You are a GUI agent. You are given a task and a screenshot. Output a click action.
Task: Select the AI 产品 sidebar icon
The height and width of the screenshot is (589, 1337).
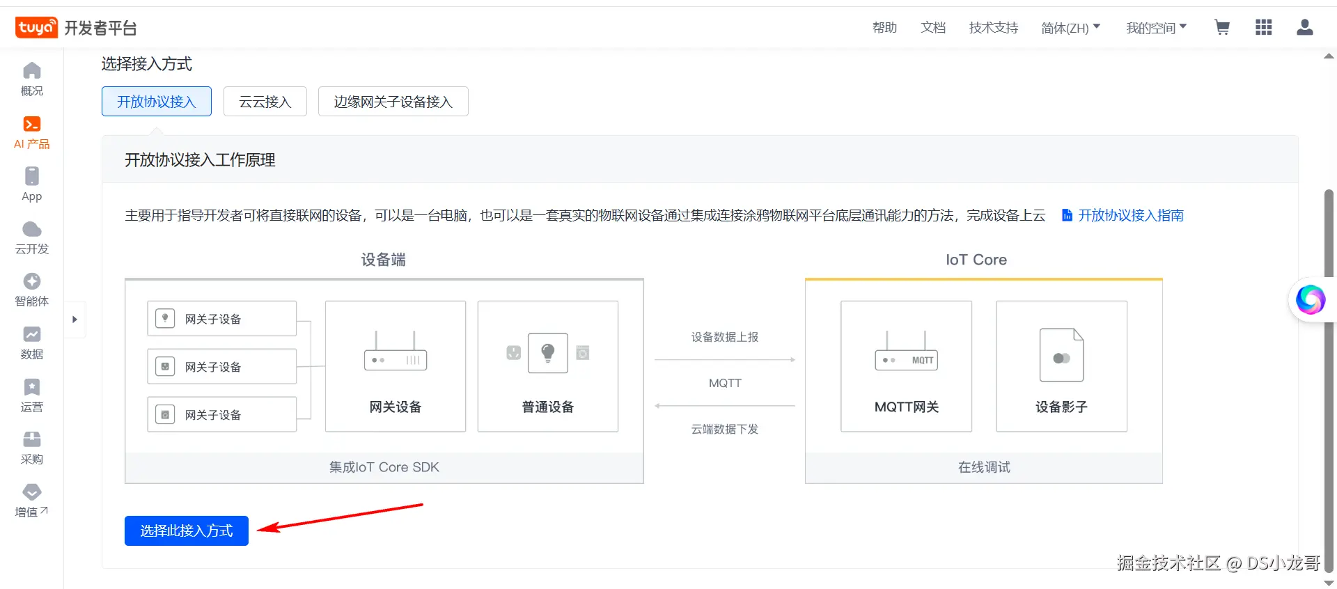click(32, 132)
